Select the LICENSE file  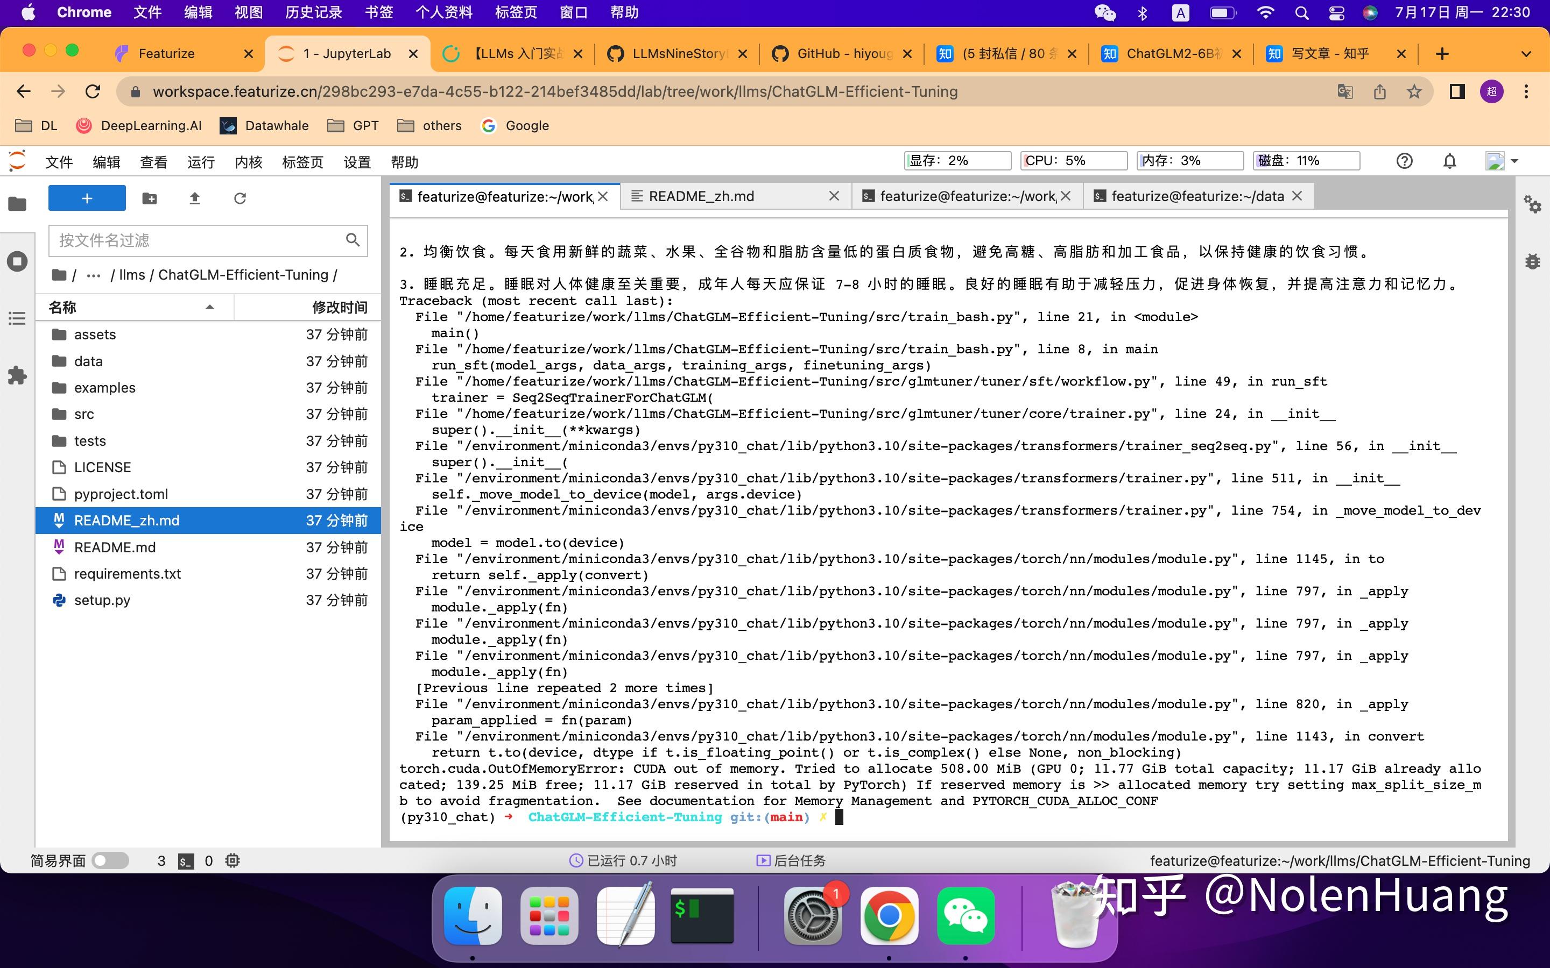click(x=208, y=467)
